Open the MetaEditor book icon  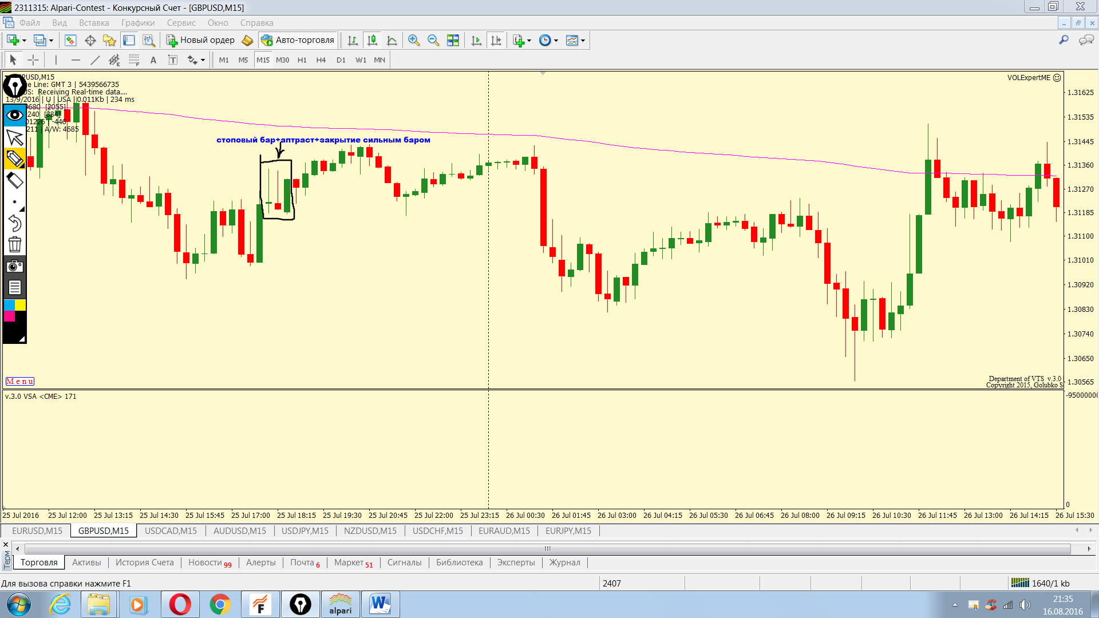coord(247,40)
